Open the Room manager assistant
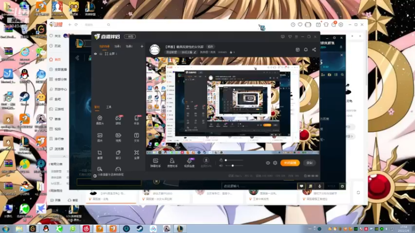The height and width of the screenshot is (233, 415). coord(172,163)
